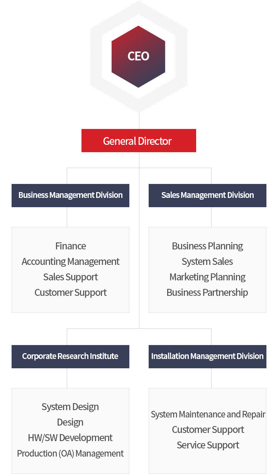The width and height of the screenshot is (278, 474).
Task: Click the CEO hexagon icon
Action: (138, 57)
